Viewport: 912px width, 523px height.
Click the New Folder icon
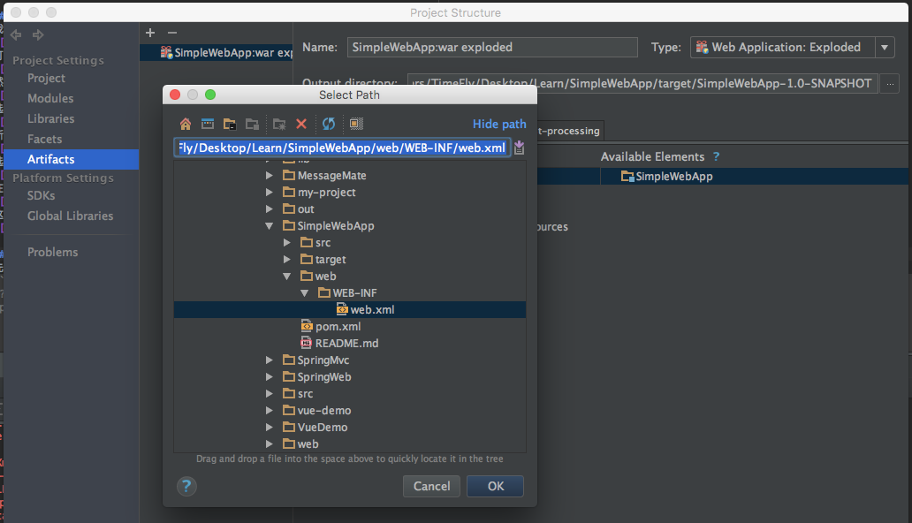point(279,124)
